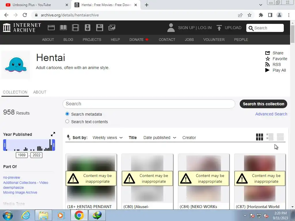
Task: Click left handle of year range slider
Action: tap(5, 145)
